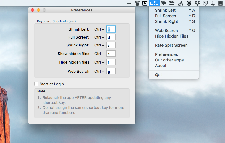Click the "Shrink Left:" label in Preferences
The width and height of the screenshot is (225, 143).
click(79, 29)
